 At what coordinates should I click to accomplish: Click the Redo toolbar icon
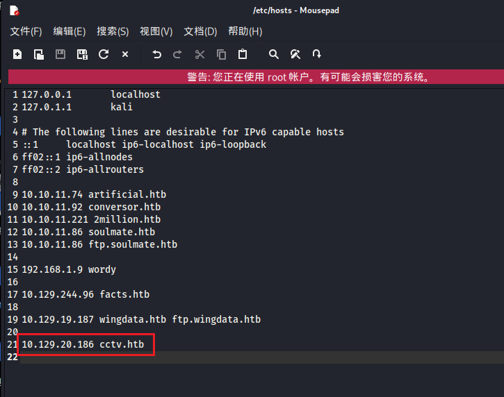click(177, 54)
